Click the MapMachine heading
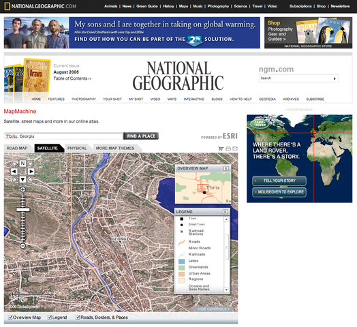Image resolution: width=357 pixels, height=327 pixels. [x=20, y=111]
